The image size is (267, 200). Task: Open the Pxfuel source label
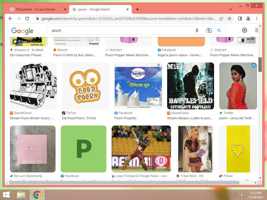click(x=226, y=176)
